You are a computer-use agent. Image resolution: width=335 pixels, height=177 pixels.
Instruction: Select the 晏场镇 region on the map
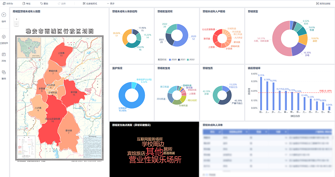tap(68, 132)
